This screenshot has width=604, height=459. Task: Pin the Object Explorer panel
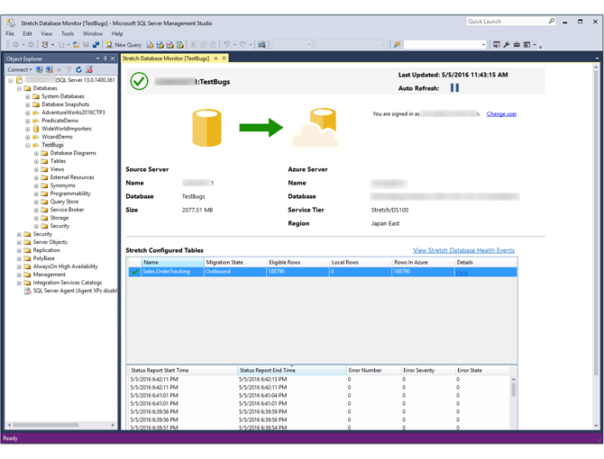[x=105, y=58]
